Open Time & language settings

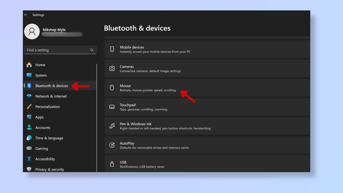point(49,138)
